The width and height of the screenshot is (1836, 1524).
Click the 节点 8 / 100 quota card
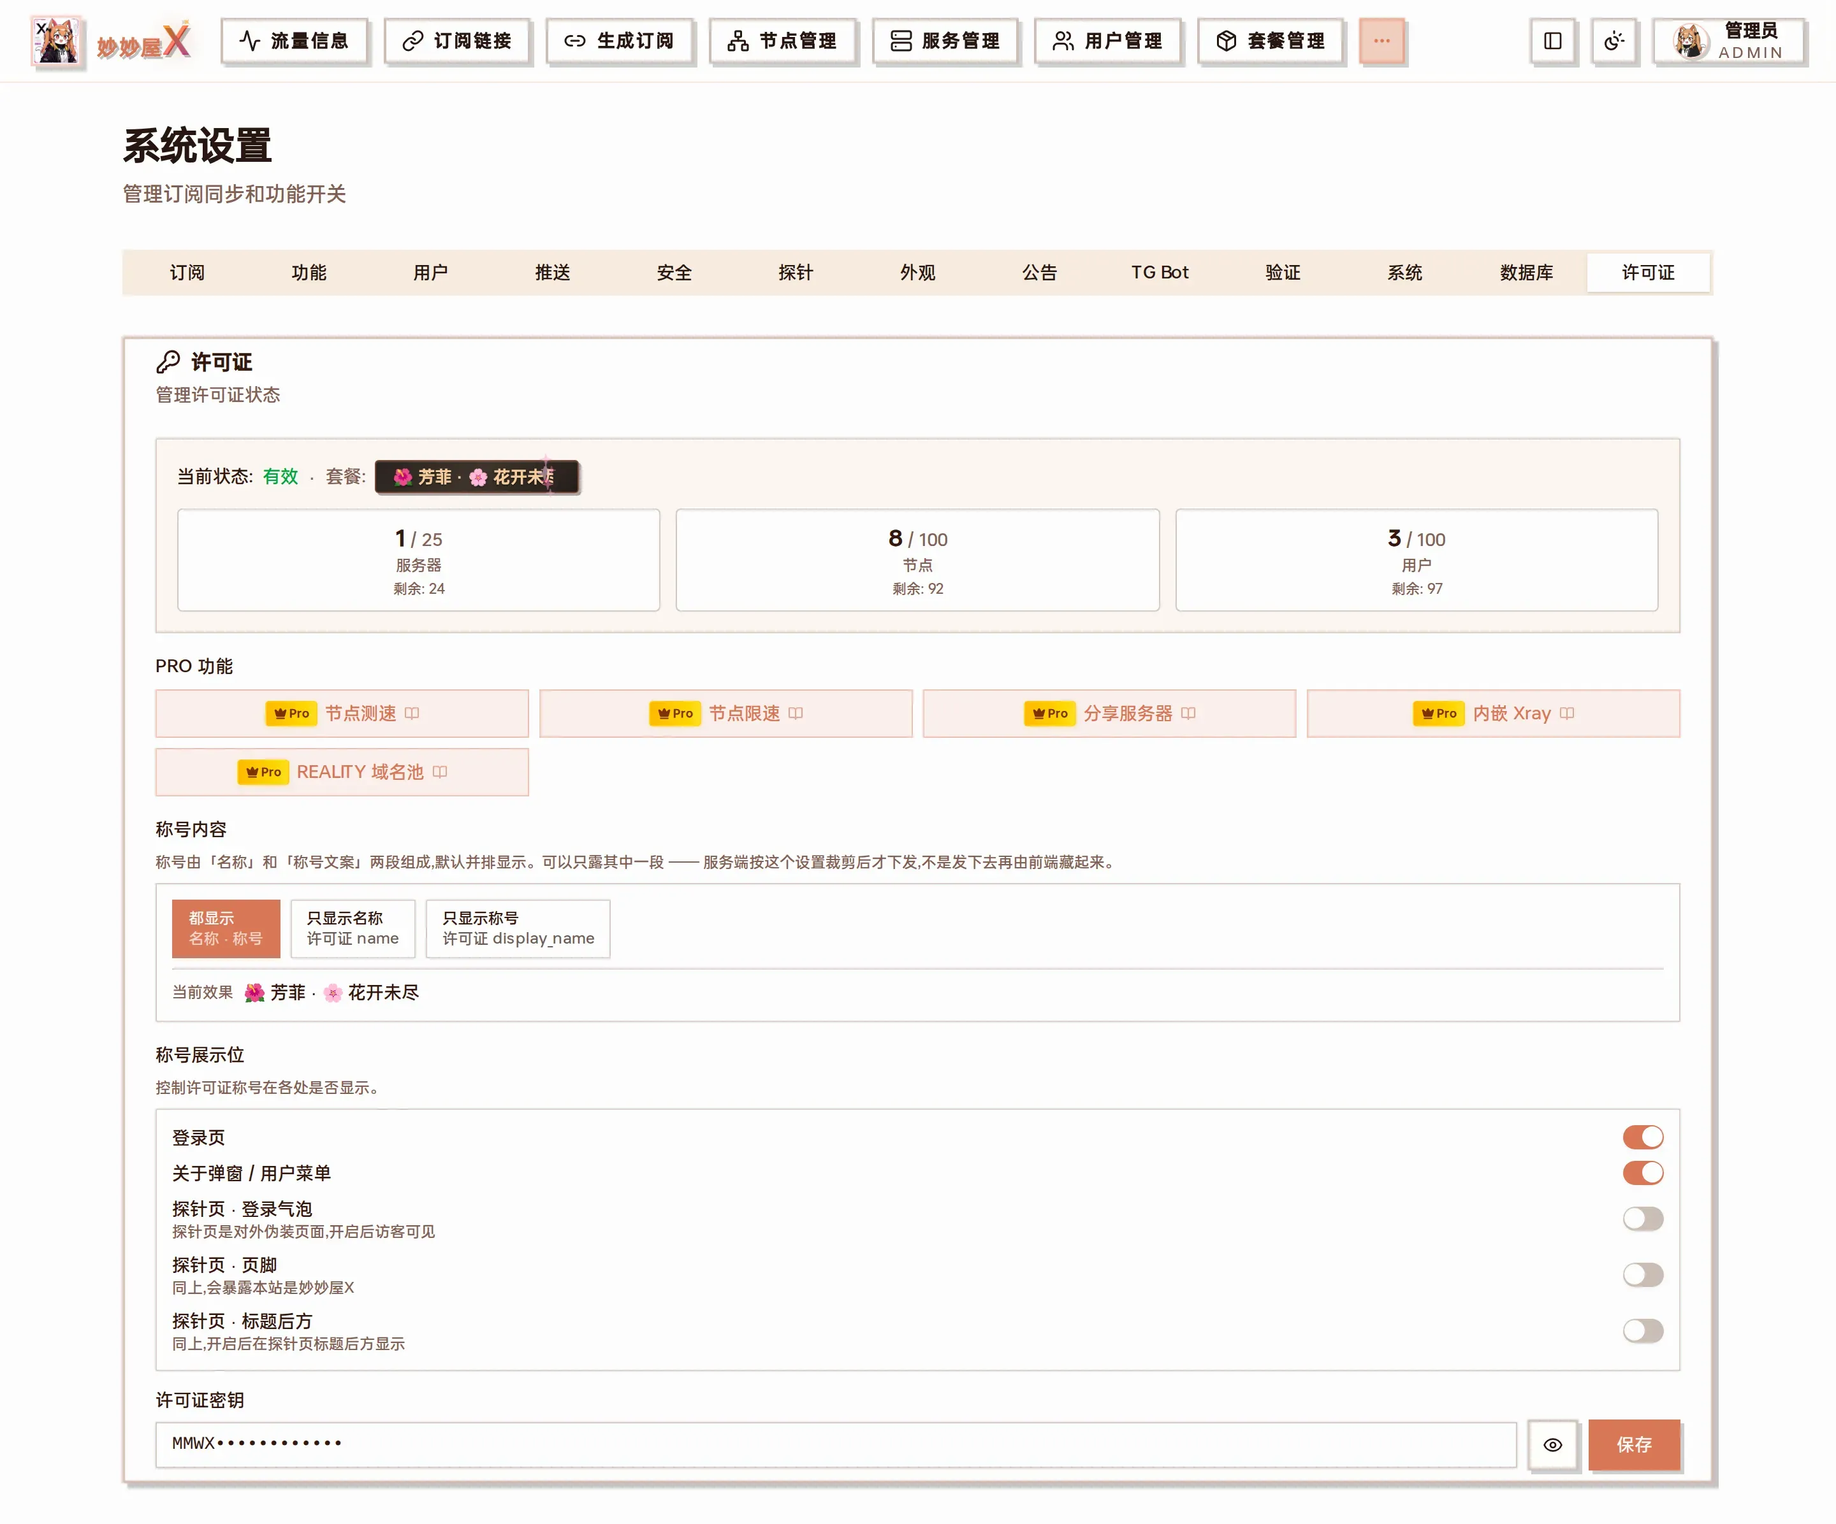918,560
